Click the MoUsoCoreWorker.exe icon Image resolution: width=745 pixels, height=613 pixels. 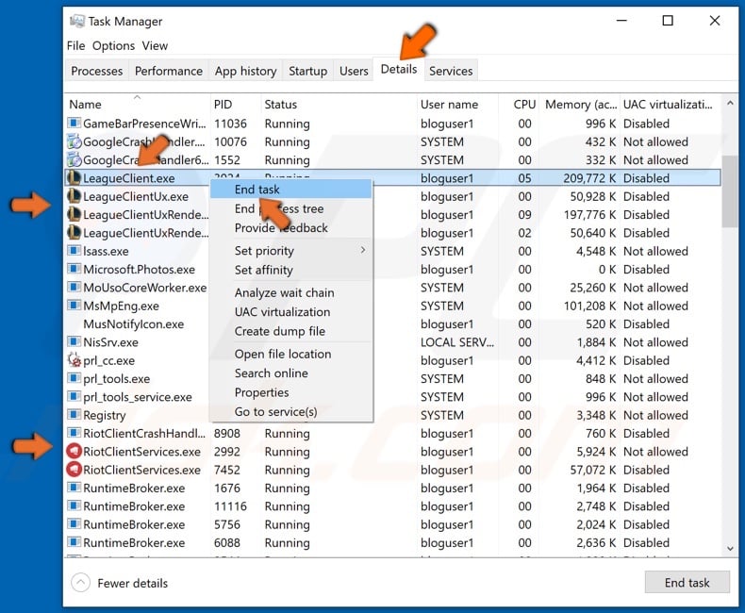pos(74,287)
